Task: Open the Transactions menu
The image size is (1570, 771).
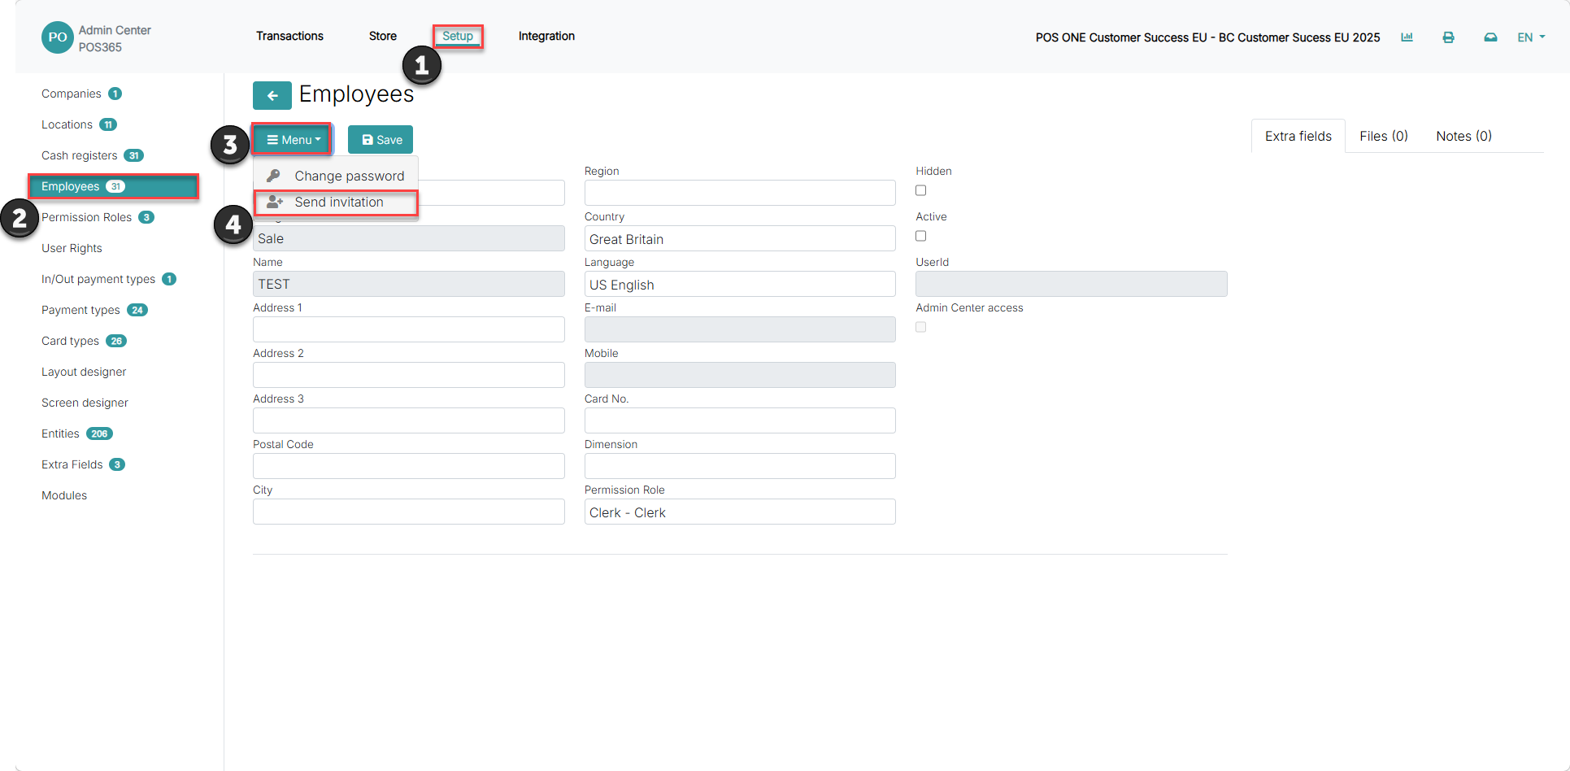Action: coord(289,36)
